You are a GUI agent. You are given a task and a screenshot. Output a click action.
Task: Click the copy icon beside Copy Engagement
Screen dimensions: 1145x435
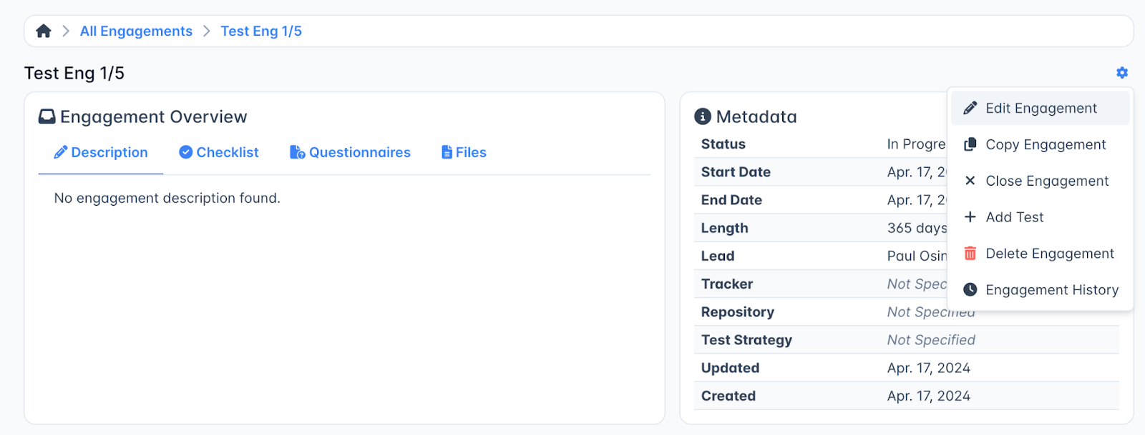tap(970, 144)
